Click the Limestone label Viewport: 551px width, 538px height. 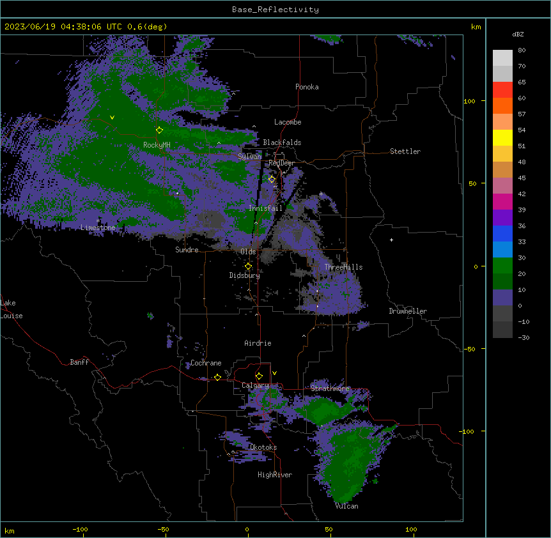pyautogui.click(x=98, y=227)
